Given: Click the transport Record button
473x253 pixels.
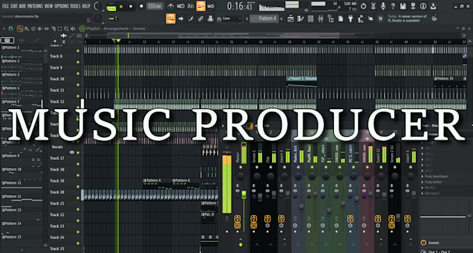Looking at the screenshot, I should coord(141,6).
